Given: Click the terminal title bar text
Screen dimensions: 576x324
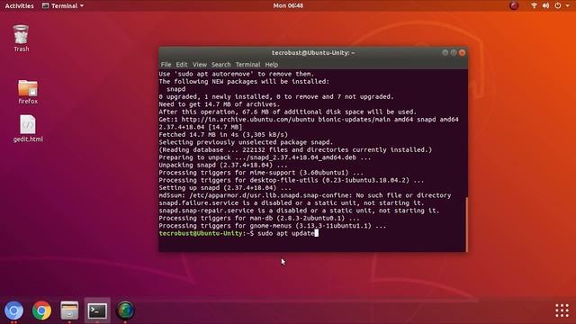Looking at the screenshot, I should coord(313,53).
